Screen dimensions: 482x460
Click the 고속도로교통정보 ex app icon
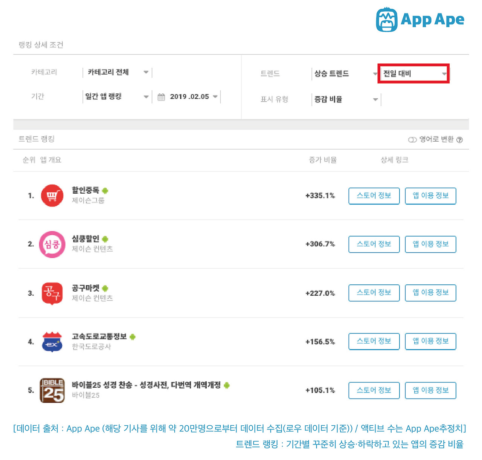click(52, 342)
